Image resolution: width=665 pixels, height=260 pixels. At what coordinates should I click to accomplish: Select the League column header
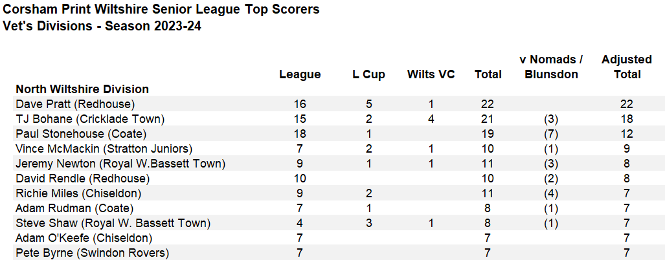click(x=300, y=74)
